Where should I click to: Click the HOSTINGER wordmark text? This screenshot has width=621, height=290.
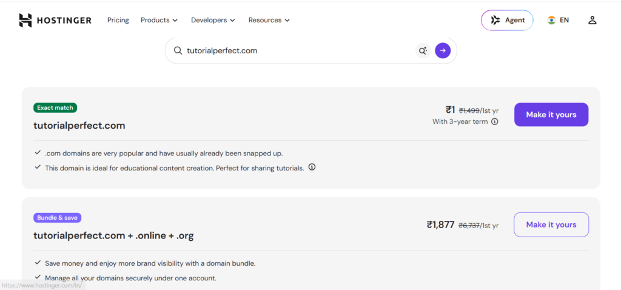(64, 20)
